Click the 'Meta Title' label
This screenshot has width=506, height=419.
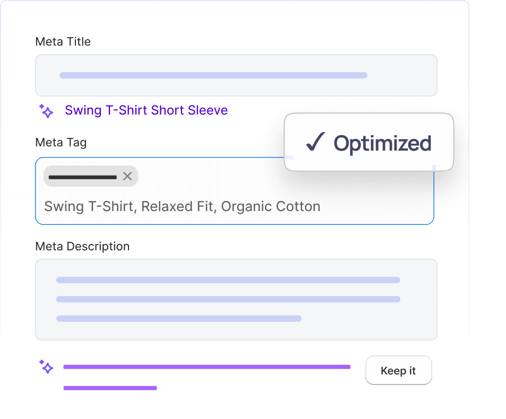pyautogui.click(x=63, y=41)
